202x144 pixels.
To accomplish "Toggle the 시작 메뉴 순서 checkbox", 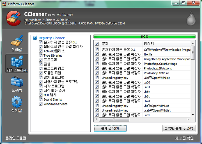I will [x=41, y=90].
